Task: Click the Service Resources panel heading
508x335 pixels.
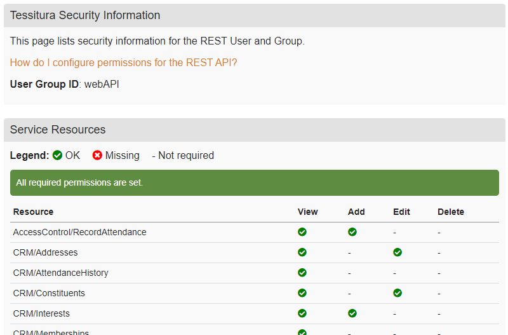Action: tap(58, 130)
